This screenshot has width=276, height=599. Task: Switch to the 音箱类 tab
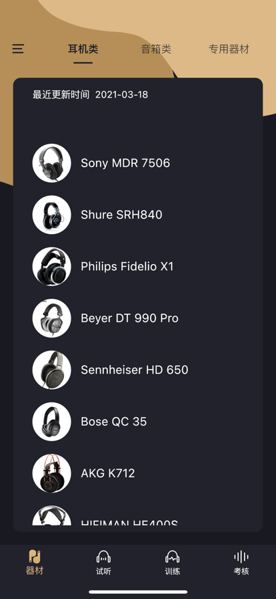(156, 49)
